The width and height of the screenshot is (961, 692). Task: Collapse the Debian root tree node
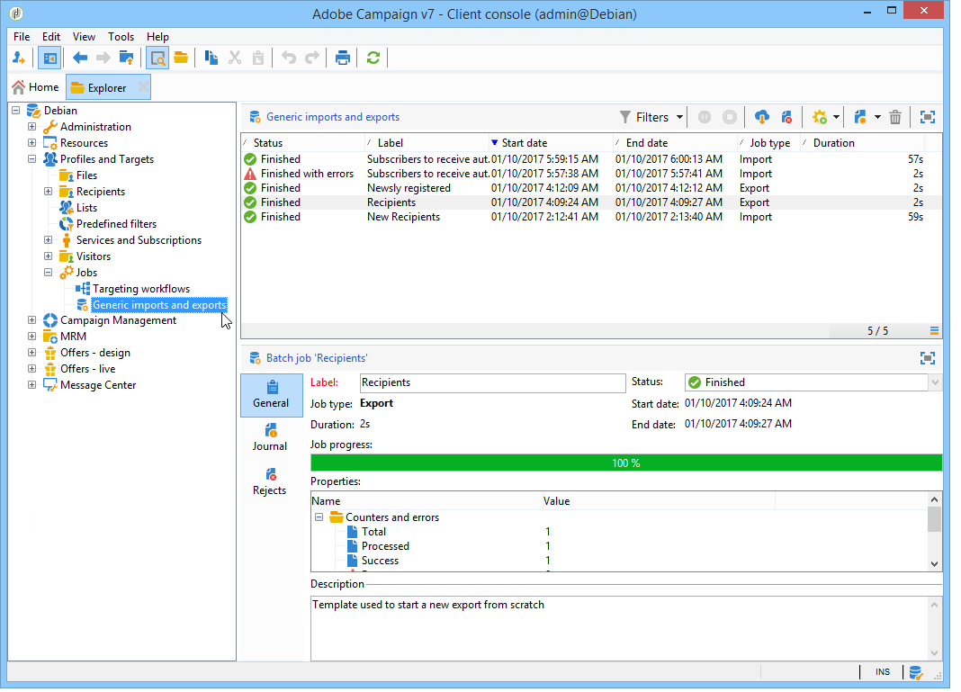16,111
